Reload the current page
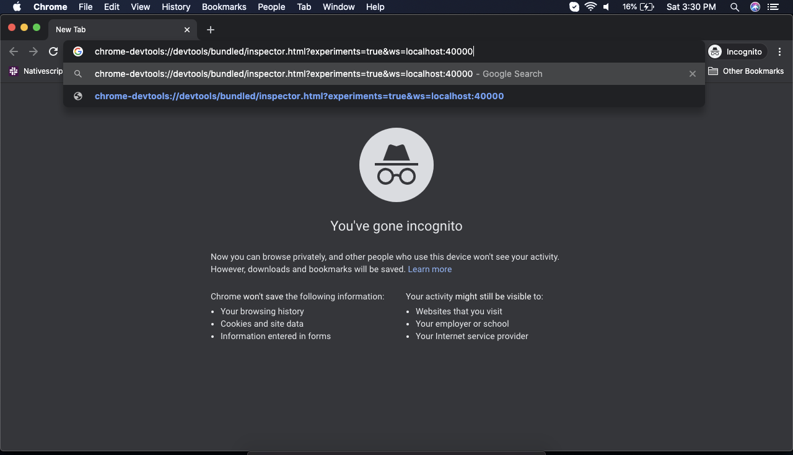The height and width of the screenshot is (455, 793). tap(53, 51)
